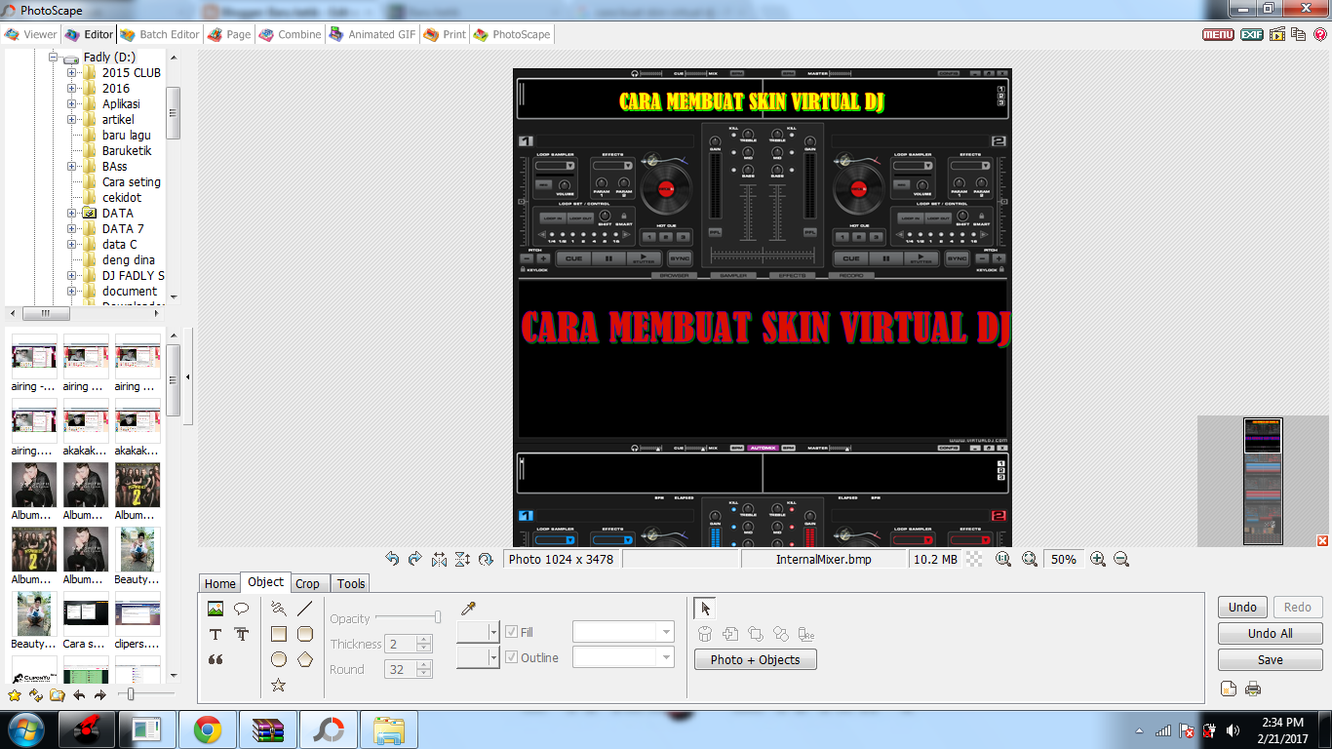Refresh the thumbnail folder list

tap(36, 695)
